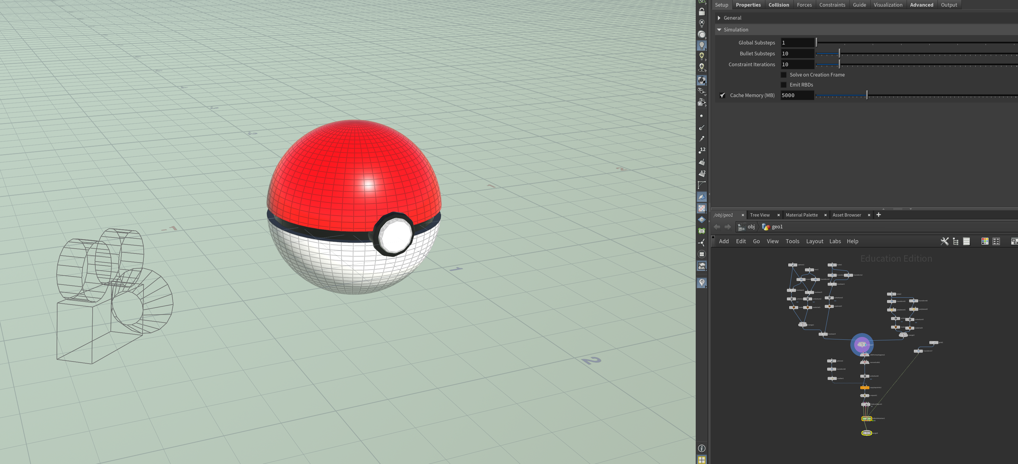The width and height of the screenshot is (1018, 464).
Task: Click the wrench network tools icon
Action: tap(944, 241)
